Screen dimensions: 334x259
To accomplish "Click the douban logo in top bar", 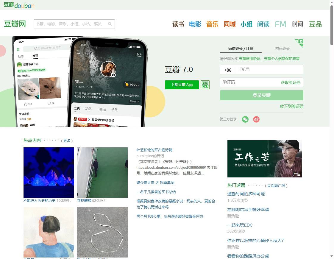I will [x=19, y=5].
